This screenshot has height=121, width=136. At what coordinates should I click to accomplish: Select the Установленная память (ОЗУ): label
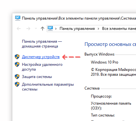pyautogui.click(x=111, y=106)
